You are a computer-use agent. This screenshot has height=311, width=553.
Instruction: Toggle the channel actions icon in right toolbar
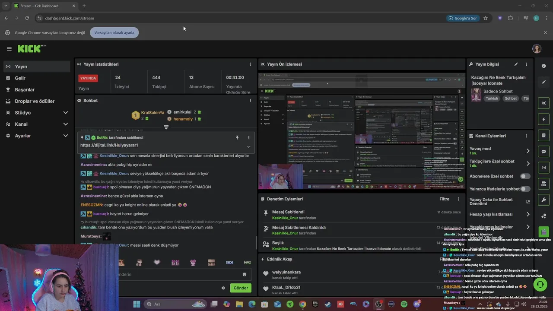543,184
